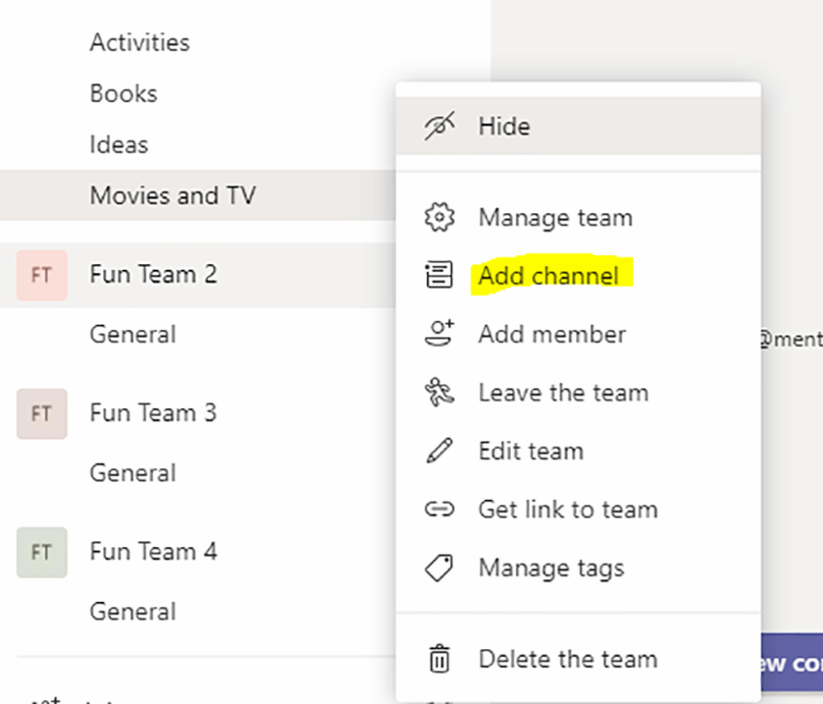The image size is (823, 704).
Task: Open the Movies and TV channel
Action: tap(173, 196)
